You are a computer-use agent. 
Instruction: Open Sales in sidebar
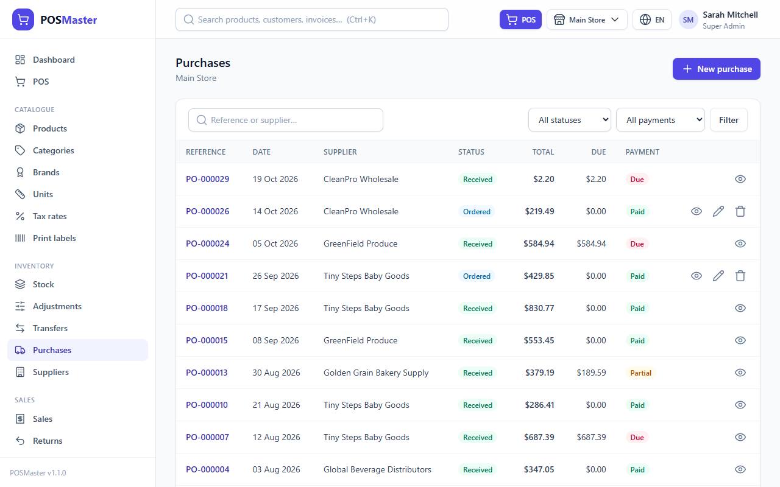pos(77,419)
